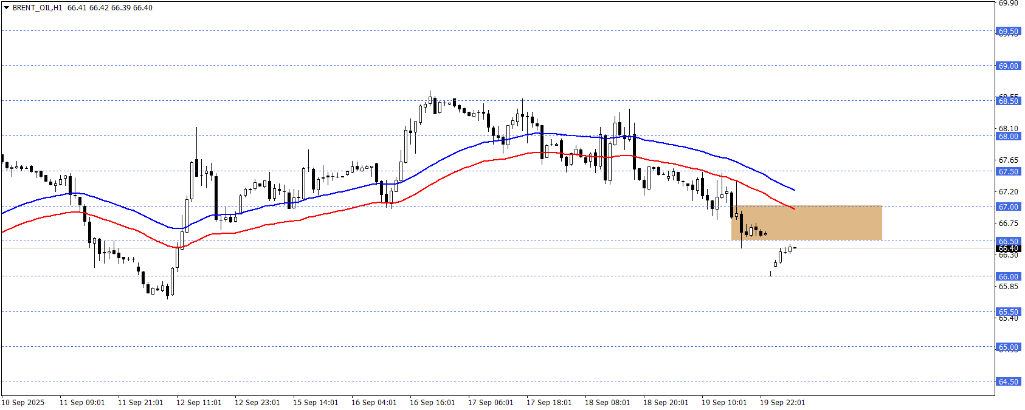Click the 69.90 value on price axis

pyautogui.click(x=1008, y=3)
